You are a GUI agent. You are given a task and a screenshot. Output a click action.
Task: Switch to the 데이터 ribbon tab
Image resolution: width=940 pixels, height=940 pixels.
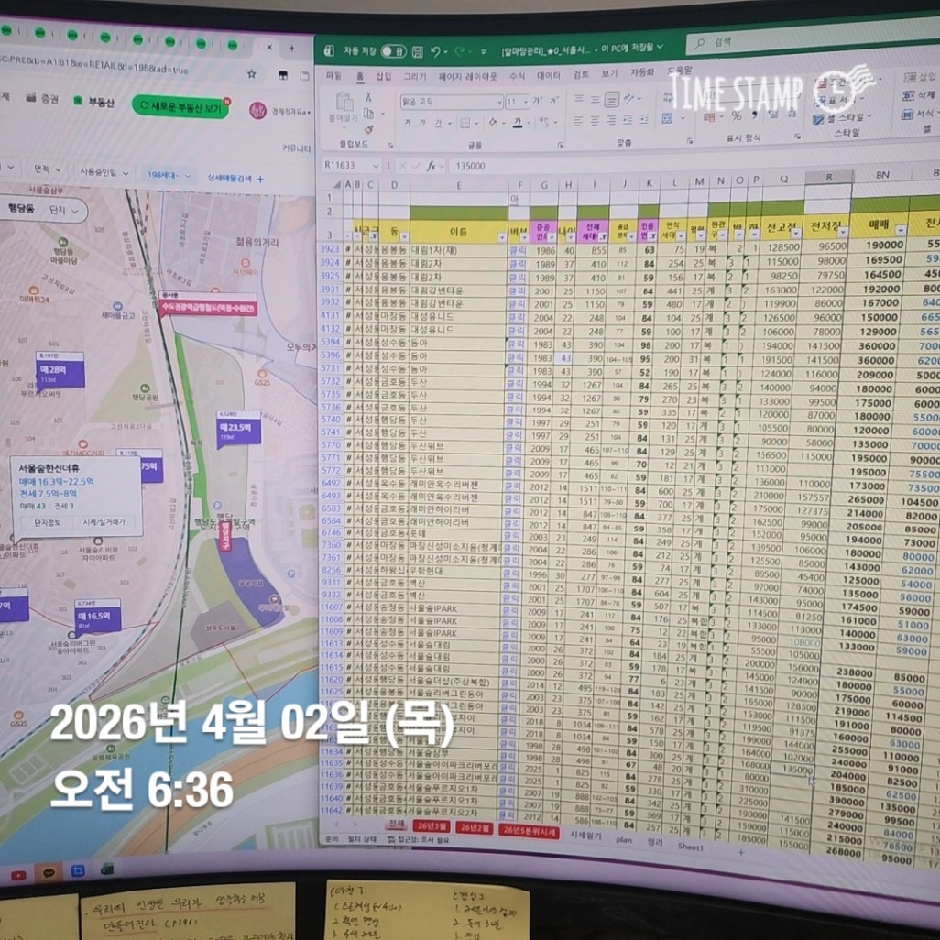pyautogui.click(x=548, y=75)
